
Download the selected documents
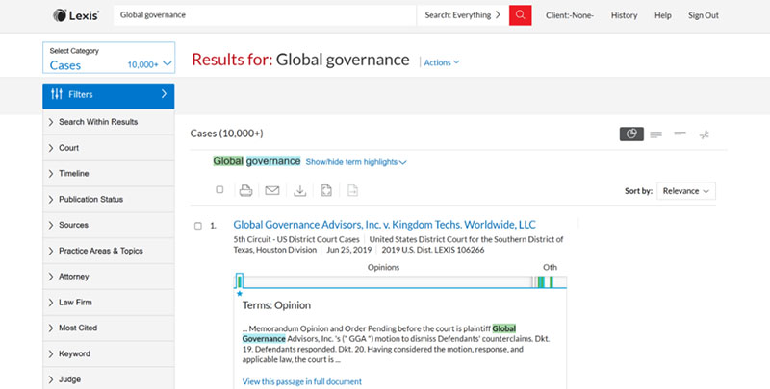299,190
